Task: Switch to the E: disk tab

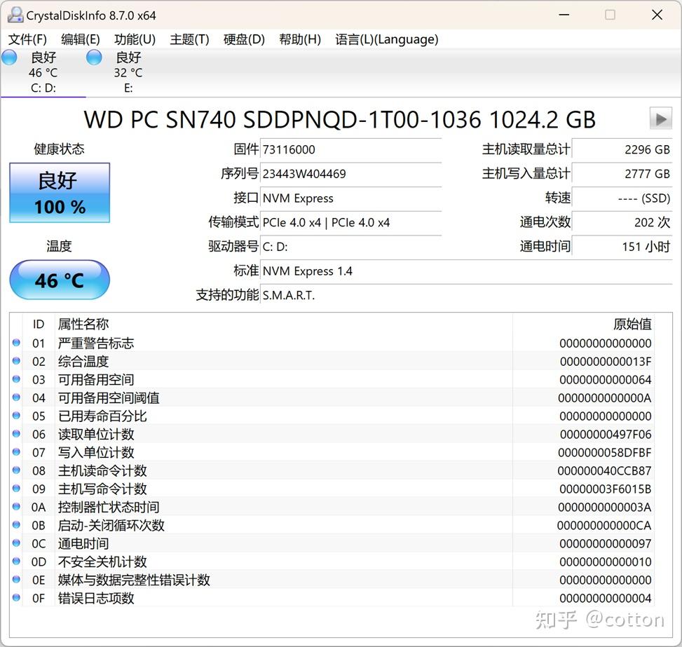Action: click(x=128, y=73)
